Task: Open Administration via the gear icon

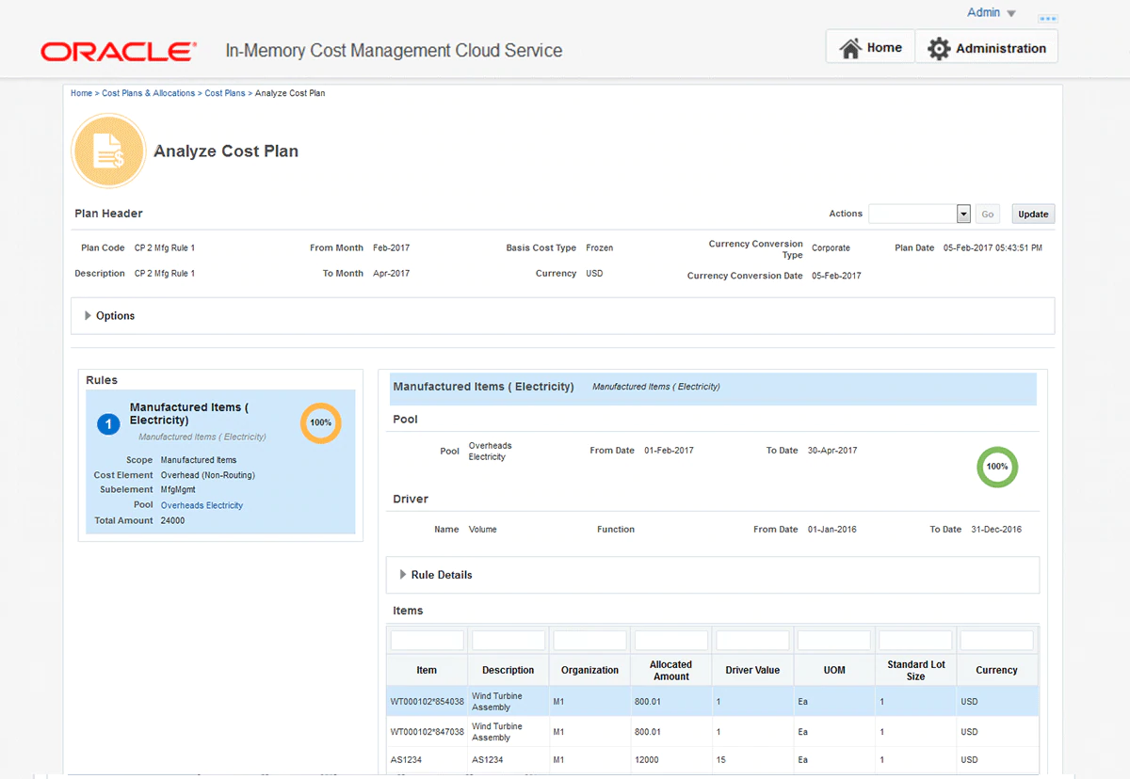Action: point(939,49)
